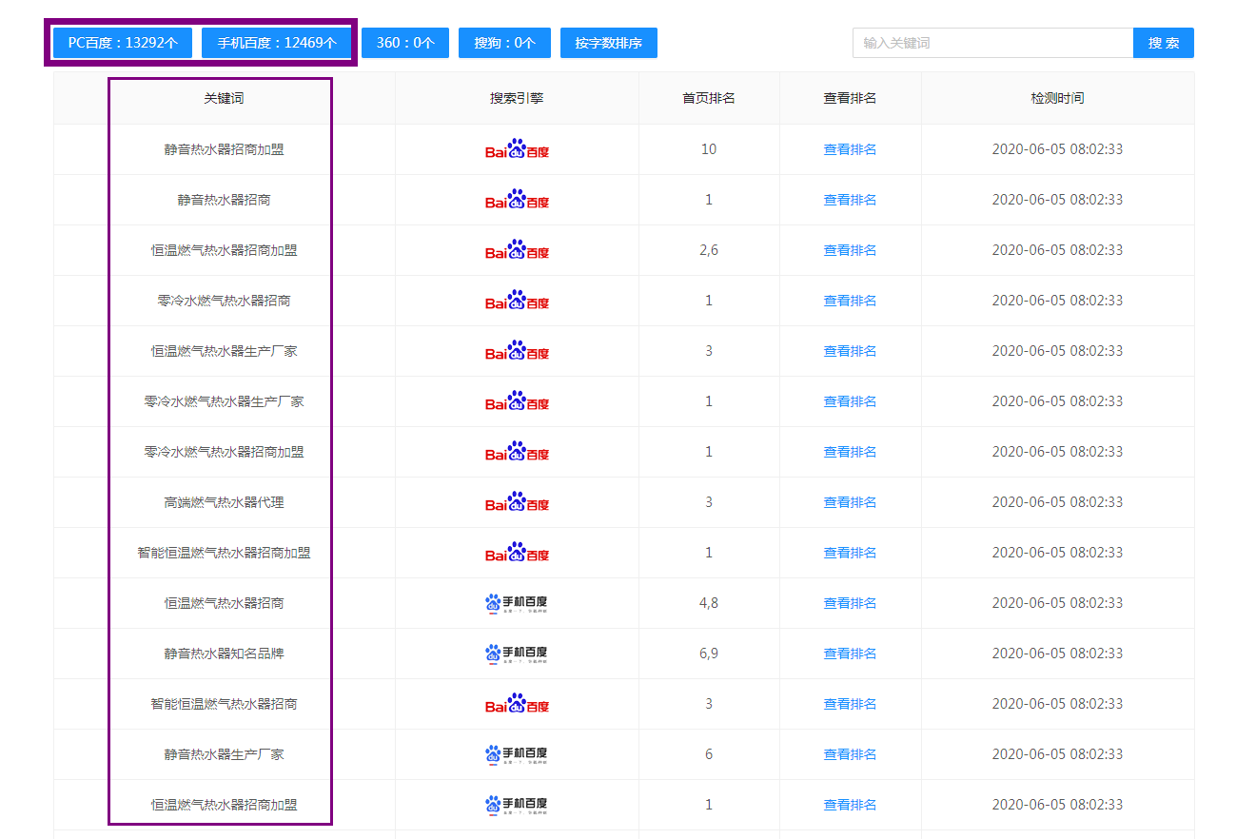Filter by 手机百度:12469个 button

click(277, 43)
